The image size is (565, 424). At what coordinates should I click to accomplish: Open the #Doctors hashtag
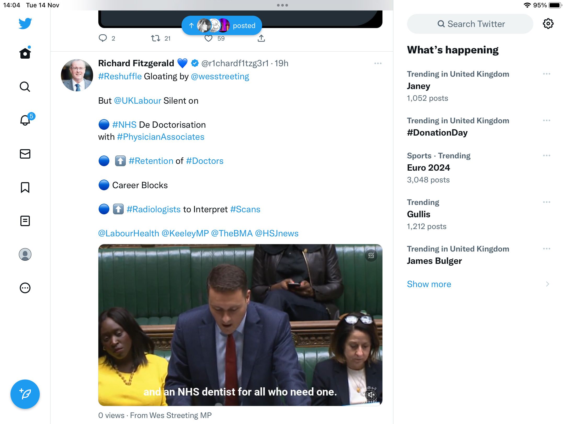pyautogui.click(x=205, y=161)
